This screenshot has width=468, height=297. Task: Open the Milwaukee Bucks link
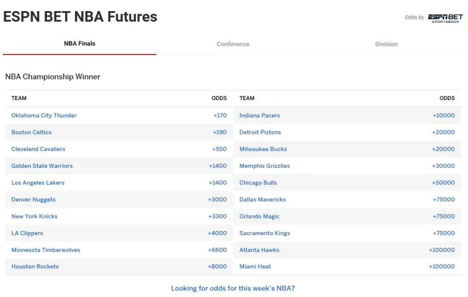click(x=263, y=149)
